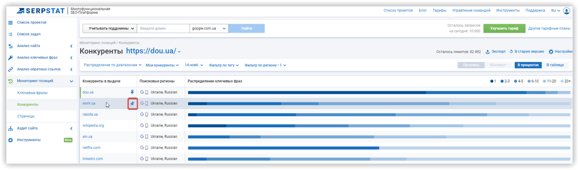
Task: Open Список проектов in the sidebar
Action: coord(32,22)
